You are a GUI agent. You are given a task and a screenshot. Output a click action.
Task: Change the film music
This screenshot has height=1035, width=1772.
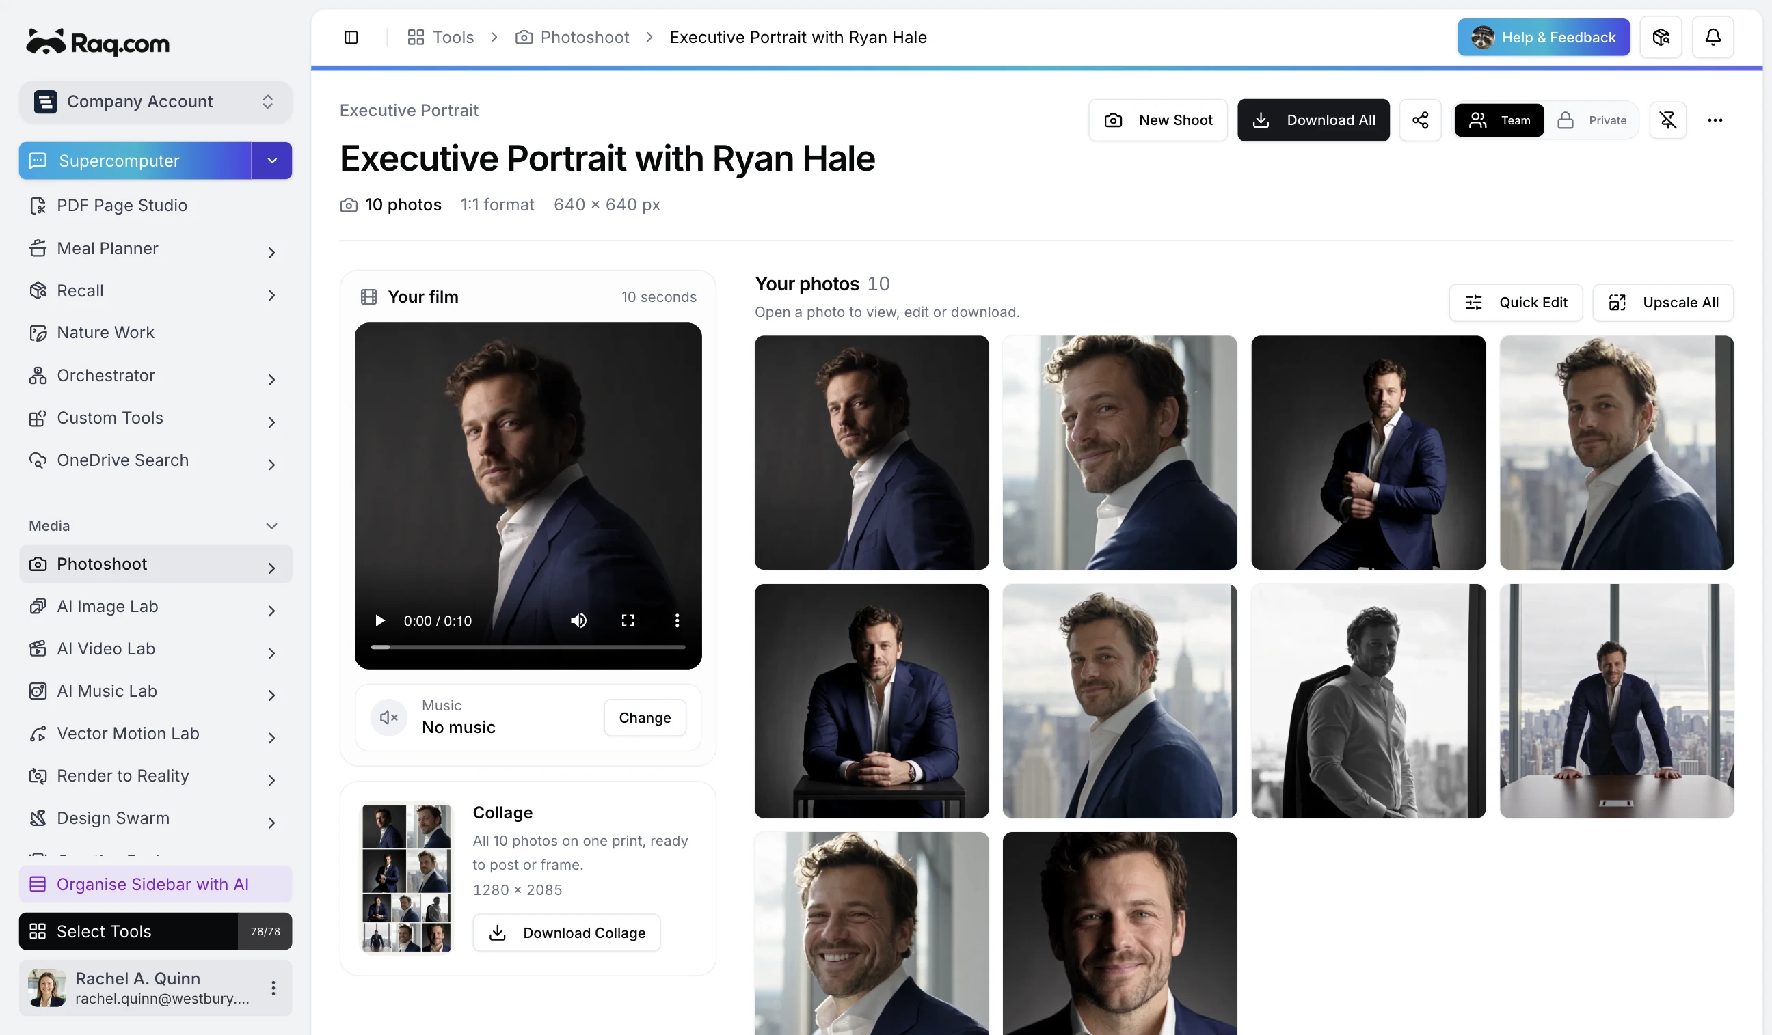[644, 717]
